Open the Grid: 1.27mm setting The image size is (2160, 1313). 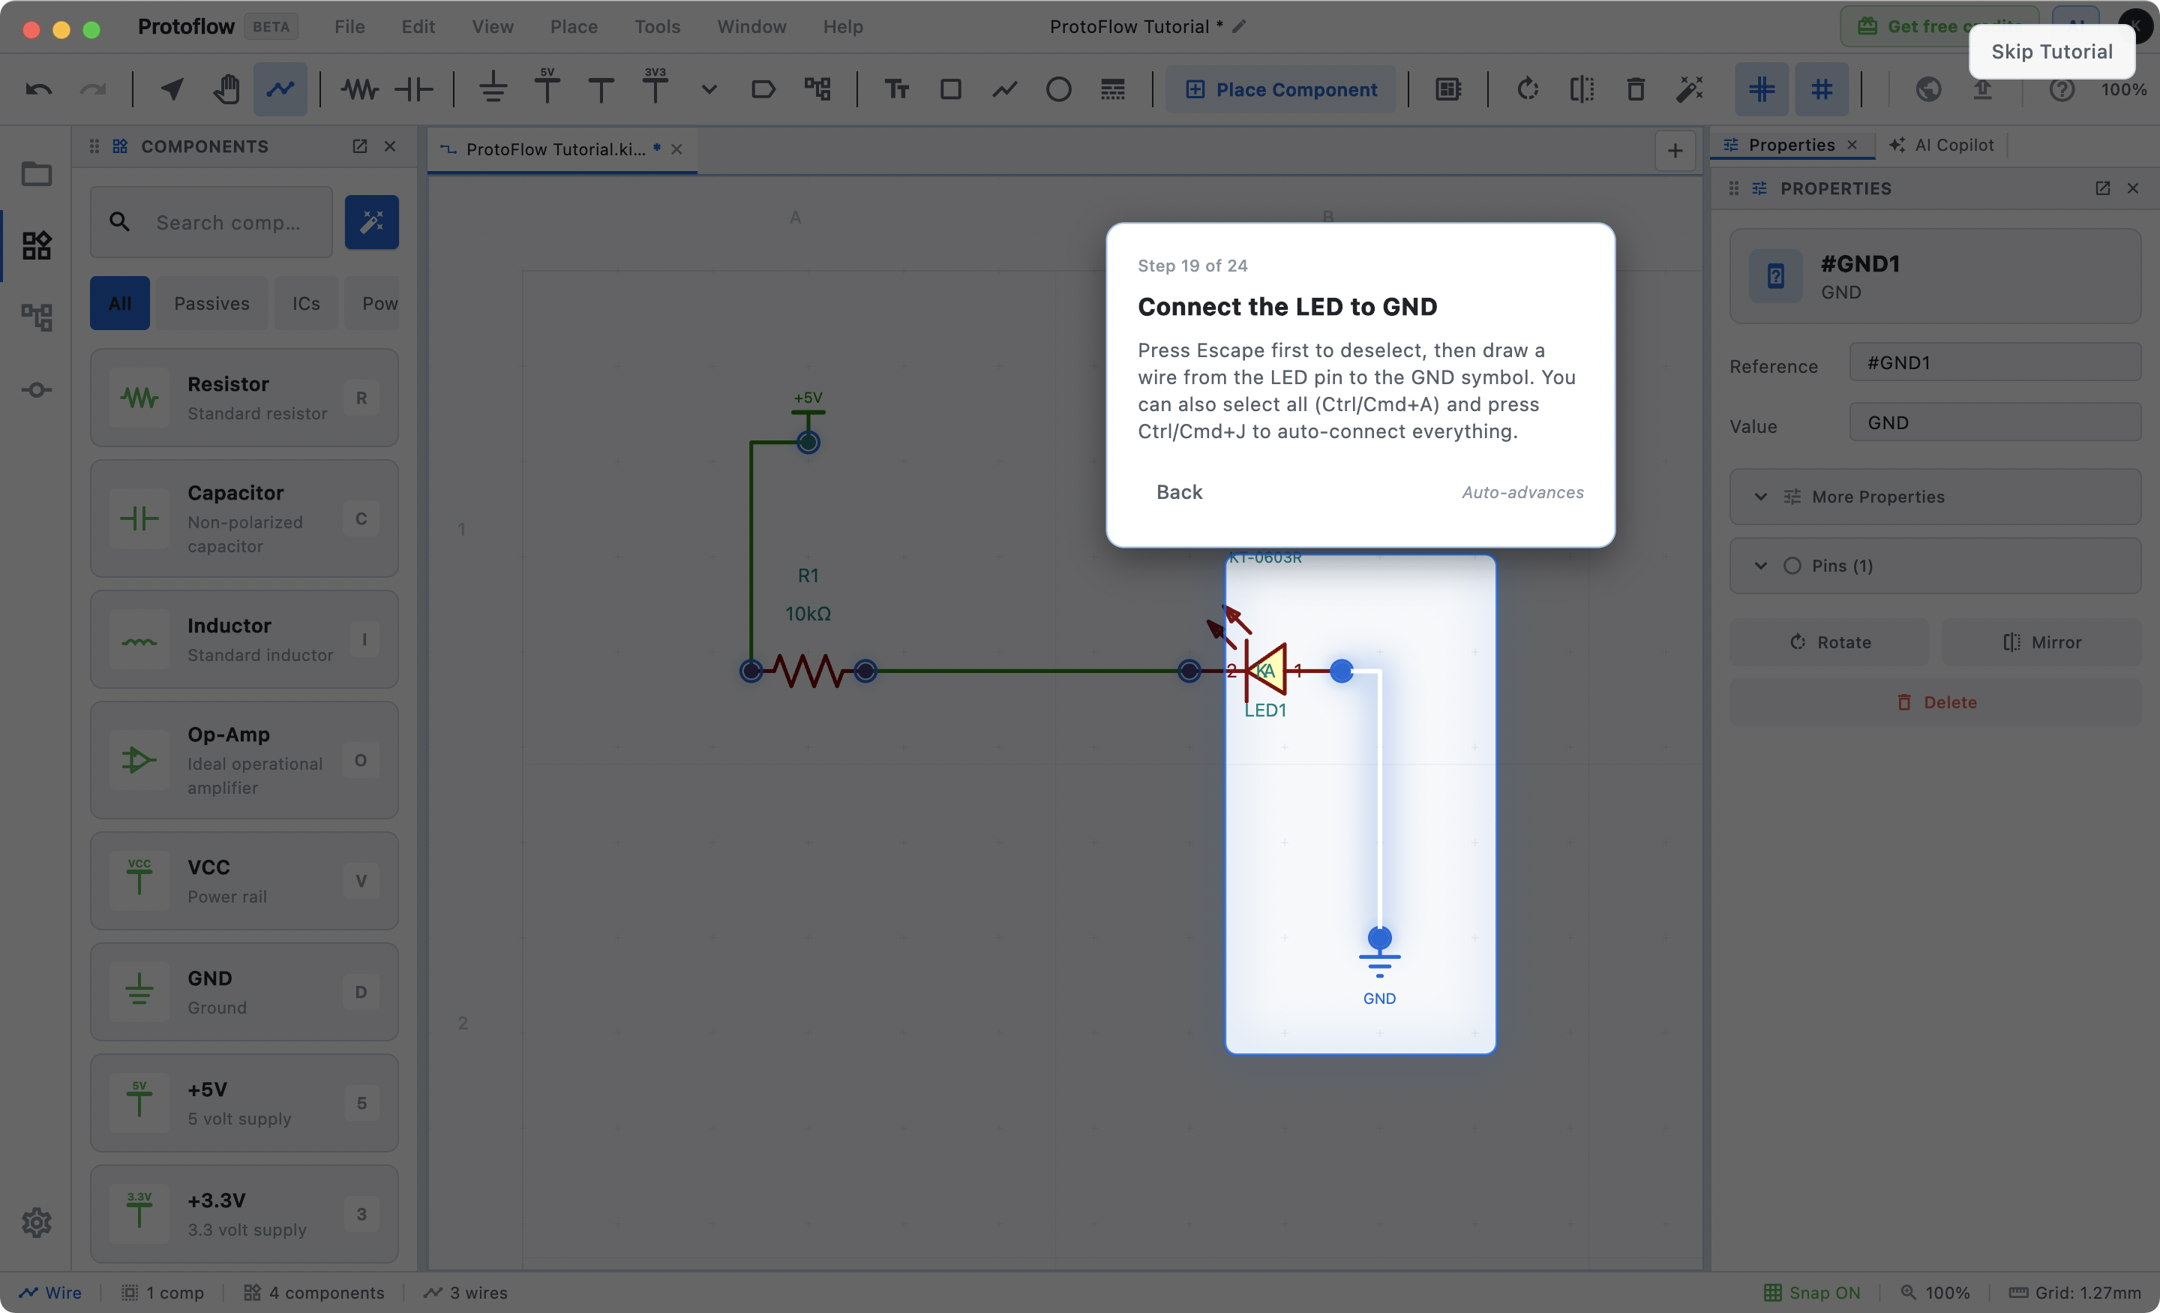click(2074, 1293)
